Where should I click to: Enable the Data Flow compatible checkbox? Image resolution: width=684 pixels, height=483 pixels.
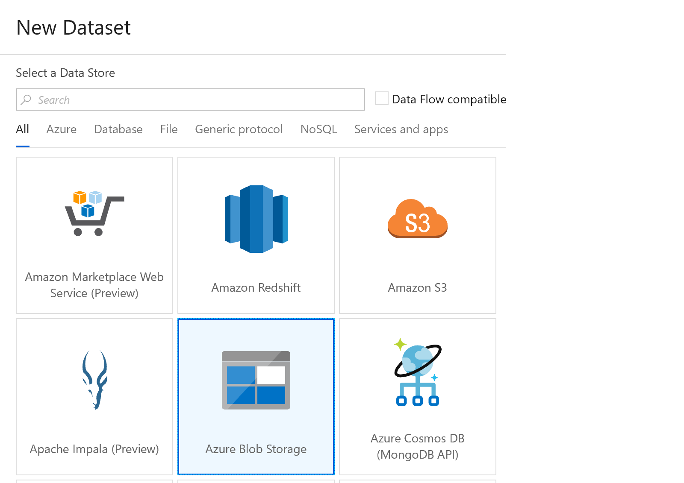click(381, 99)
